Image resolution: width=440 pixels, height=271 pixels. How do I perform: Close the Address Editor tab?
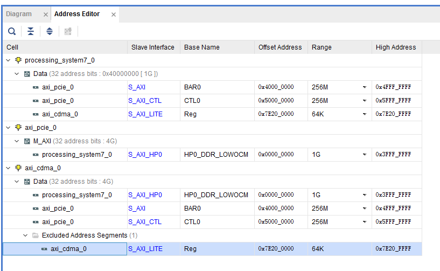114,15
